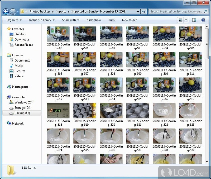Click the change view icon button
Screen dimensions: 211x179
tap(181, 20)
